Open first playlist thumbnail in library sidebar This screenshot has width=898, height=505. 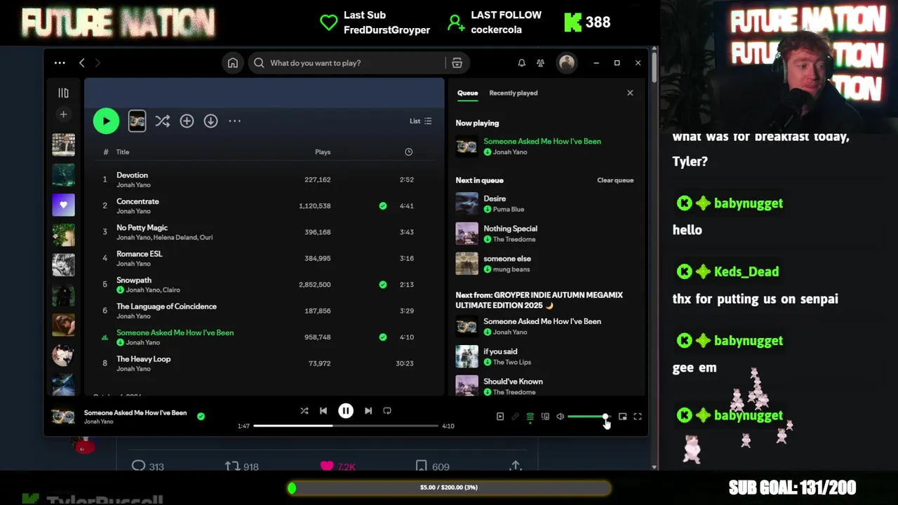(63, 144)
